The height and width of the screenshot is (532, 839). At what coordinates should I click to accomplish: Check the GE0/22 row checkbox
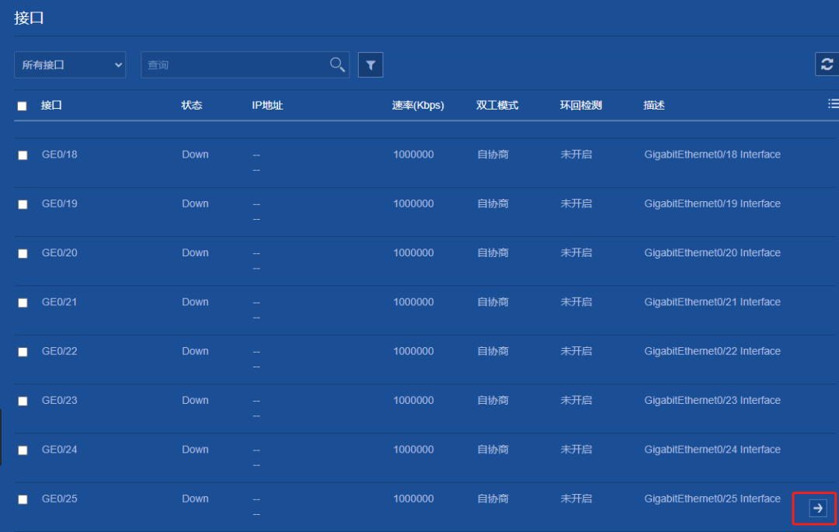[23, 352]
